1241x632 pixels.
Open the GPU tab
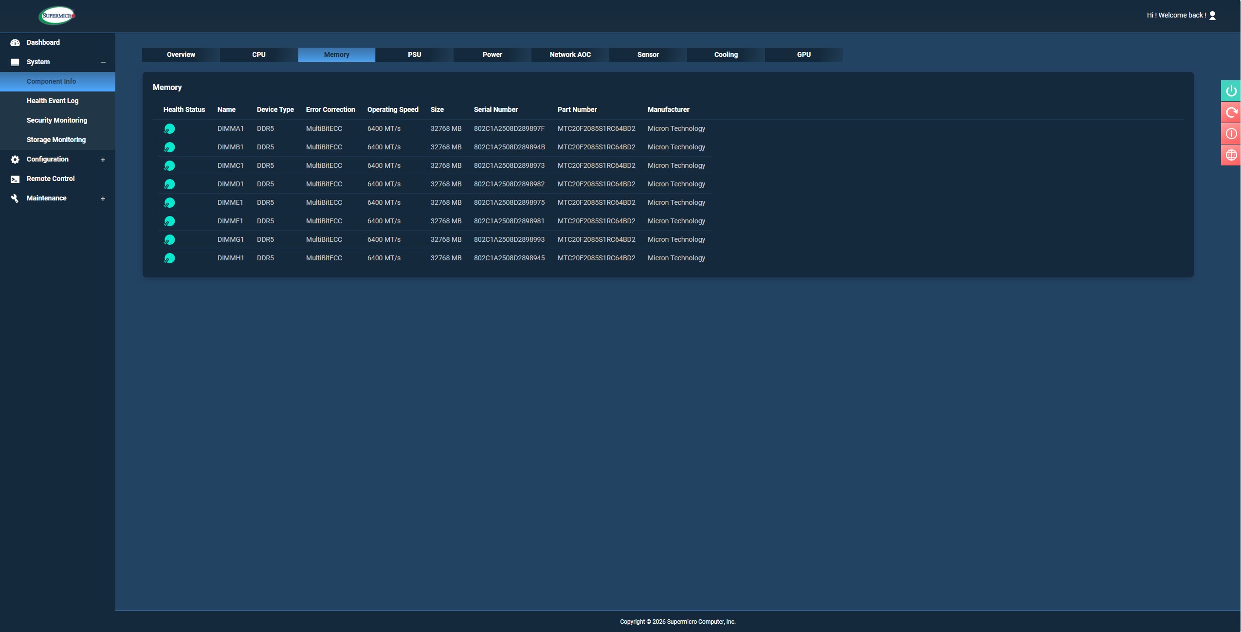coord(803,54)
